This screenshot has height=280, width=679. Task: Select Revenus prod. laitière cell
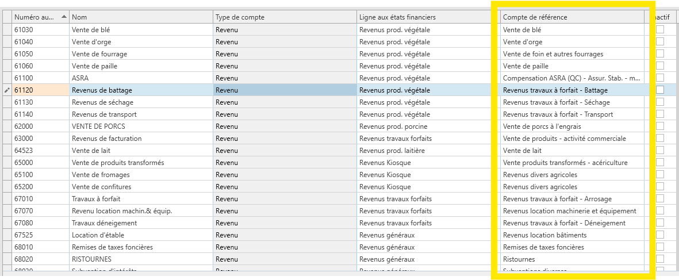click(428, 151)
